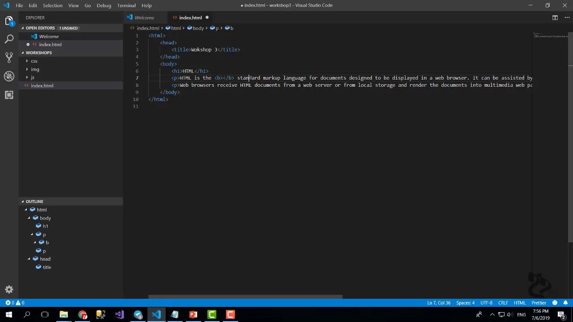Click the volume icon in system tray
The image size is (573, 322).
point(510,314)
